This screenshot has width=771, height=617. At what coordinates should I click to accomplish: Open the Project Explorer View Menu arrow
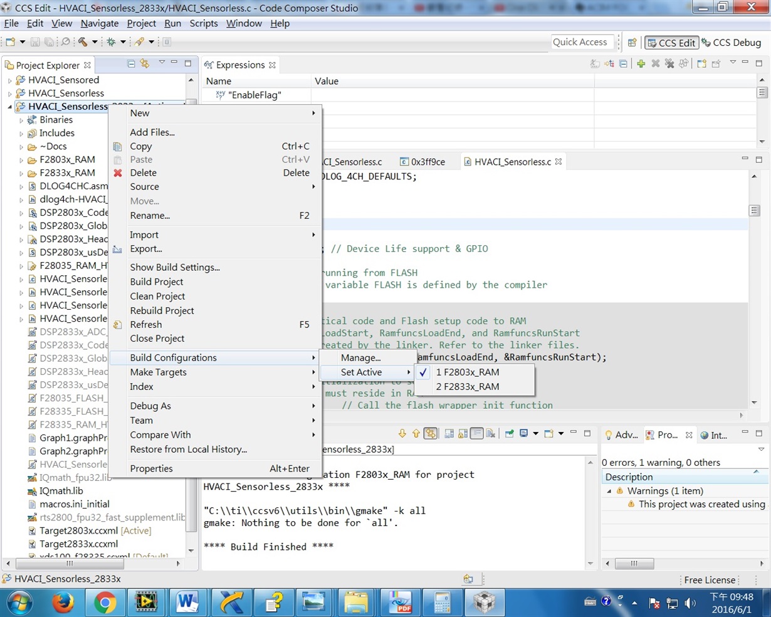point(161,63)
